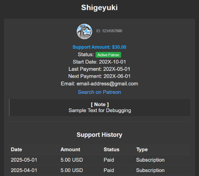Click the patron avatar image

click(85, 31)
